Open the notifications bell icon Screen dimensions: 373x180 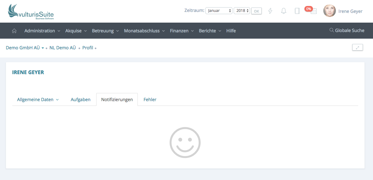pyautogui.click(x=284, y=11)
